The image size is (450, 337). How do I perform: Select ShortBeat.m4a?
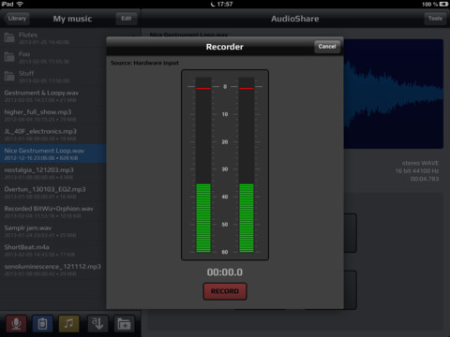tap(53, 251)
